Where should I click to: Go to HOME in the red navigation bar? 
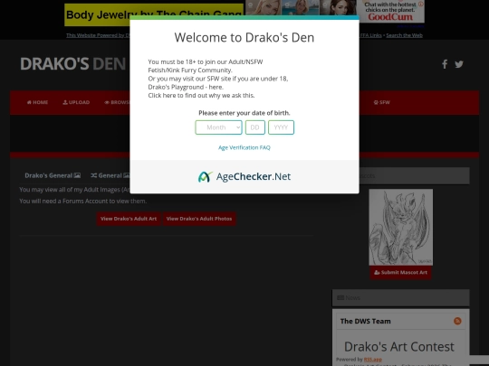point(37,102)
